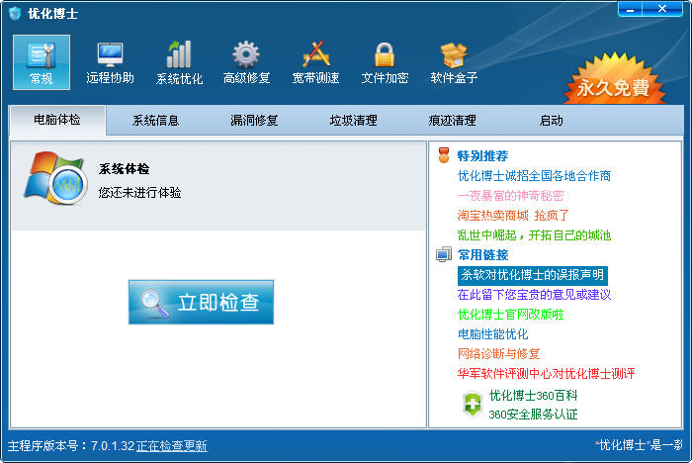Open 系统优化 system optimization
This screenshot has height=463, width=692.
(x=179, y=62)
